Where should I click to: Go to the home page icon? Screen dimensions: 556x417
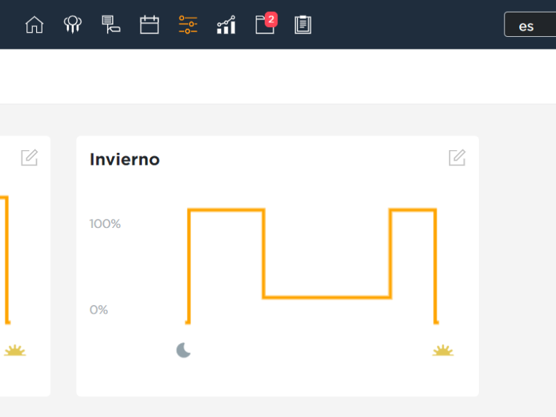[34, 25]
